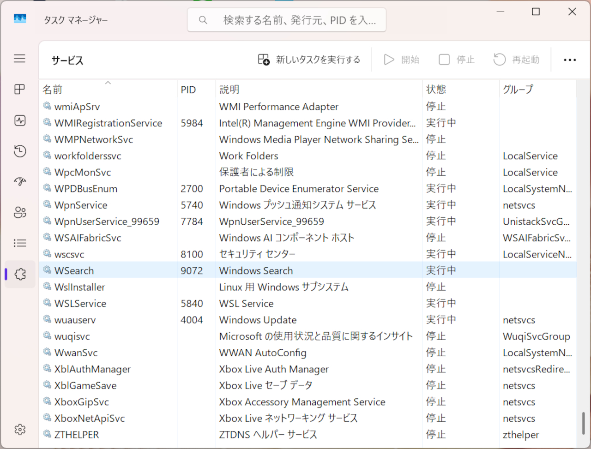Screen dimensions: 591x449
Task: Click 'Work Folders' description text
Action: point(248,156)
